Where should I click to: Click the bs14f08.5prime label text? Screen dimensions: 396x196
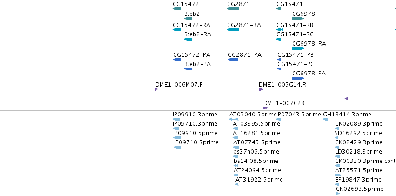click(256, 161)
